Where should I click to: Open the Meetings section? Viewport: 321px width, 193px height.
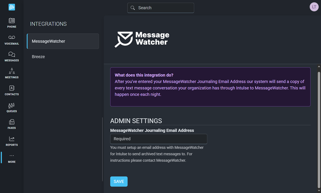point(12,73)
